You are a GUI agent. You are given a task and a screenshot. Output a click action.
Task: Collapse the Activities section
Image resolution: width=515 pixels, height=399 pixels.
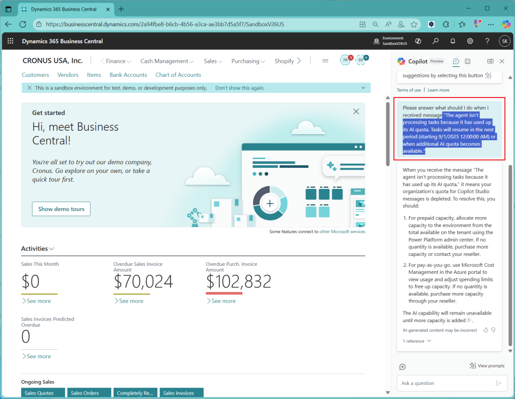click(x=37, y=249)
